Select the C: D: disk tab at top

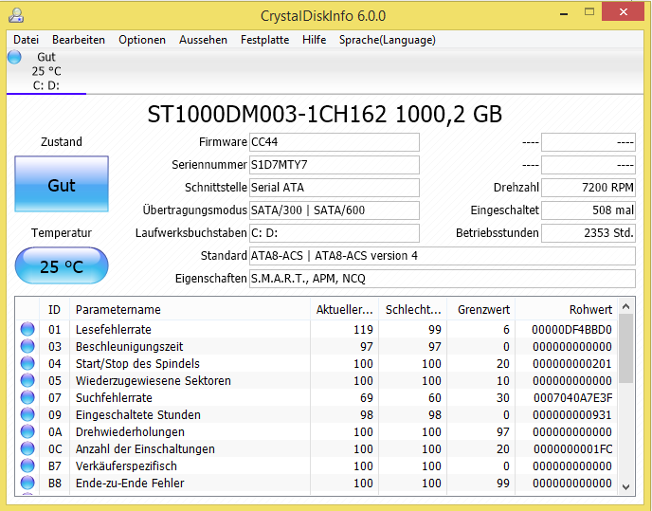click(46, 71)
